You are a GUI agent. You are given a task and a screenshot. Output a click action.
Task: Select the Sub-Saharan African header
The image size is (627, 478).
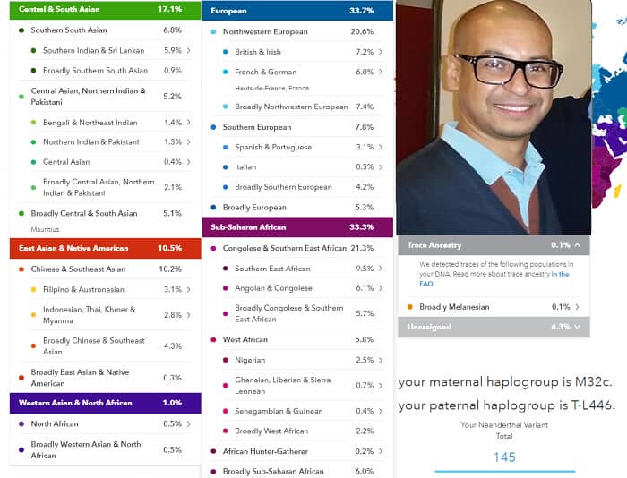(x=296, y=227)
